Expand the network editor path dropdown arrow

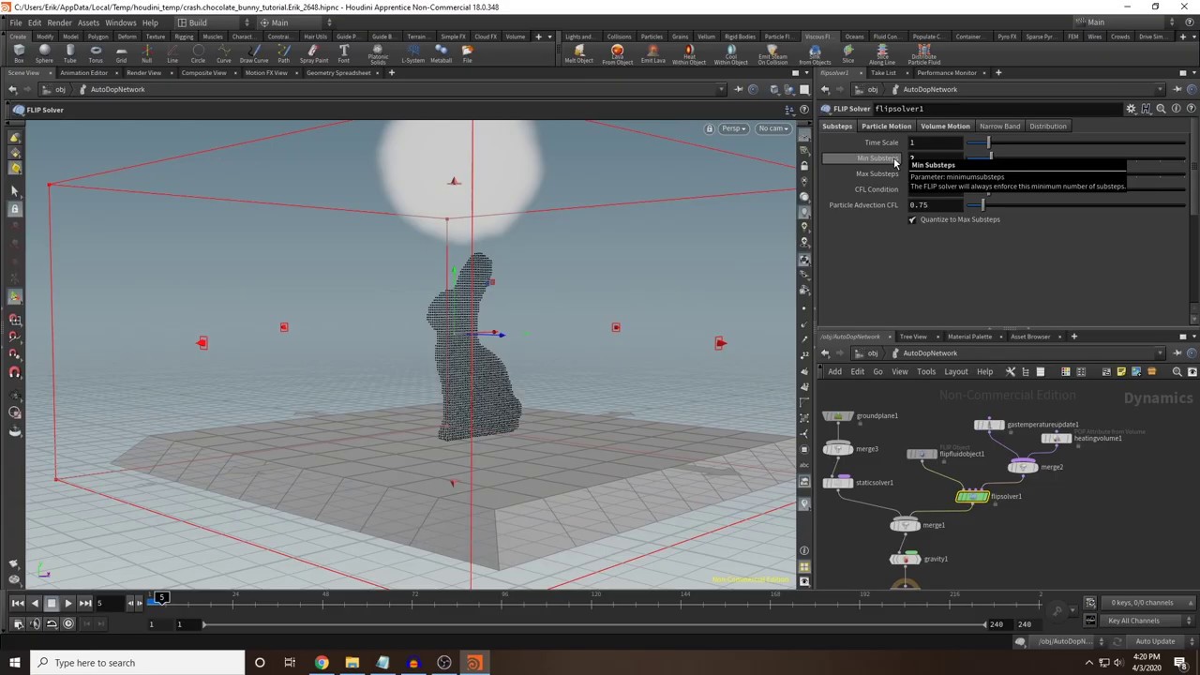pos(1161,353)
